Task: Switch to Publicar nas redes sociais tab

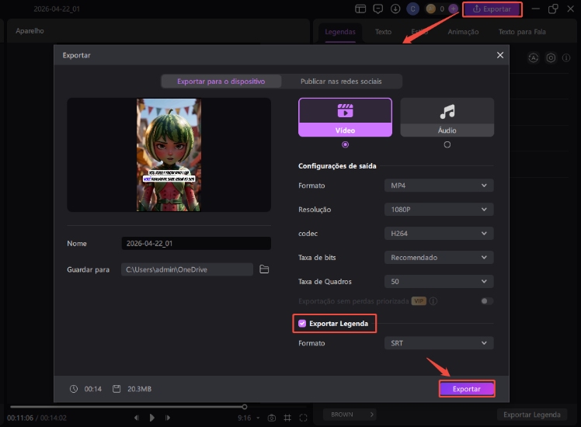Action: pyautogui.click(x=339, y=81)
